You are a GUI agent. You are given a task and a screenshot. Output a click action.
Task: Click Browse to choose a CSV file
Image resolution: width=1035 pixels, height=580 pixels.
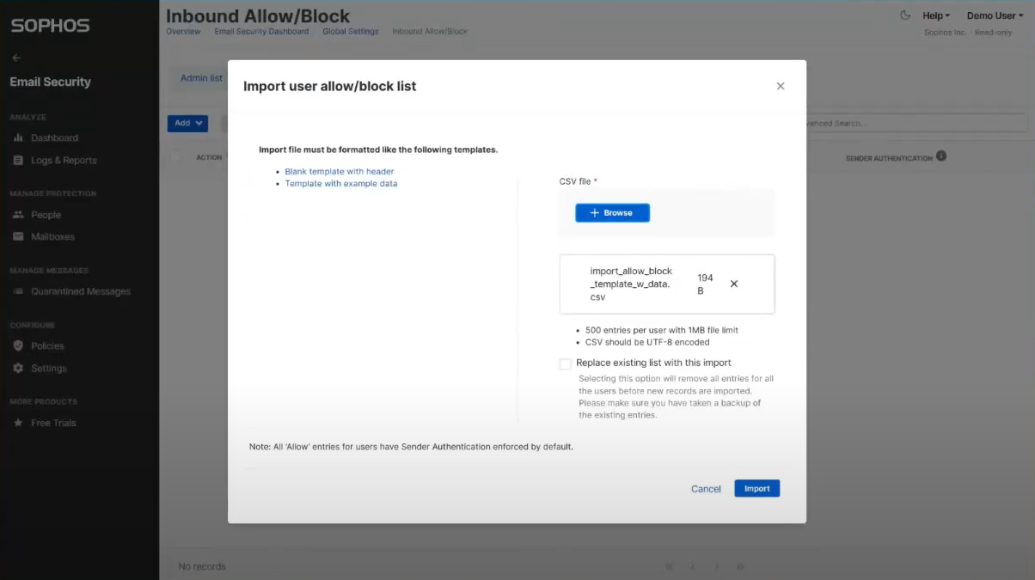pyautogui.click(x=611, y=212)
